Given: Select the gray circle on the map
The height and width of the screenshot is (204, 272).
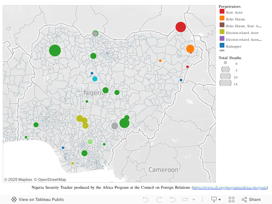Looking at the screenshot, I should point(115,126).
